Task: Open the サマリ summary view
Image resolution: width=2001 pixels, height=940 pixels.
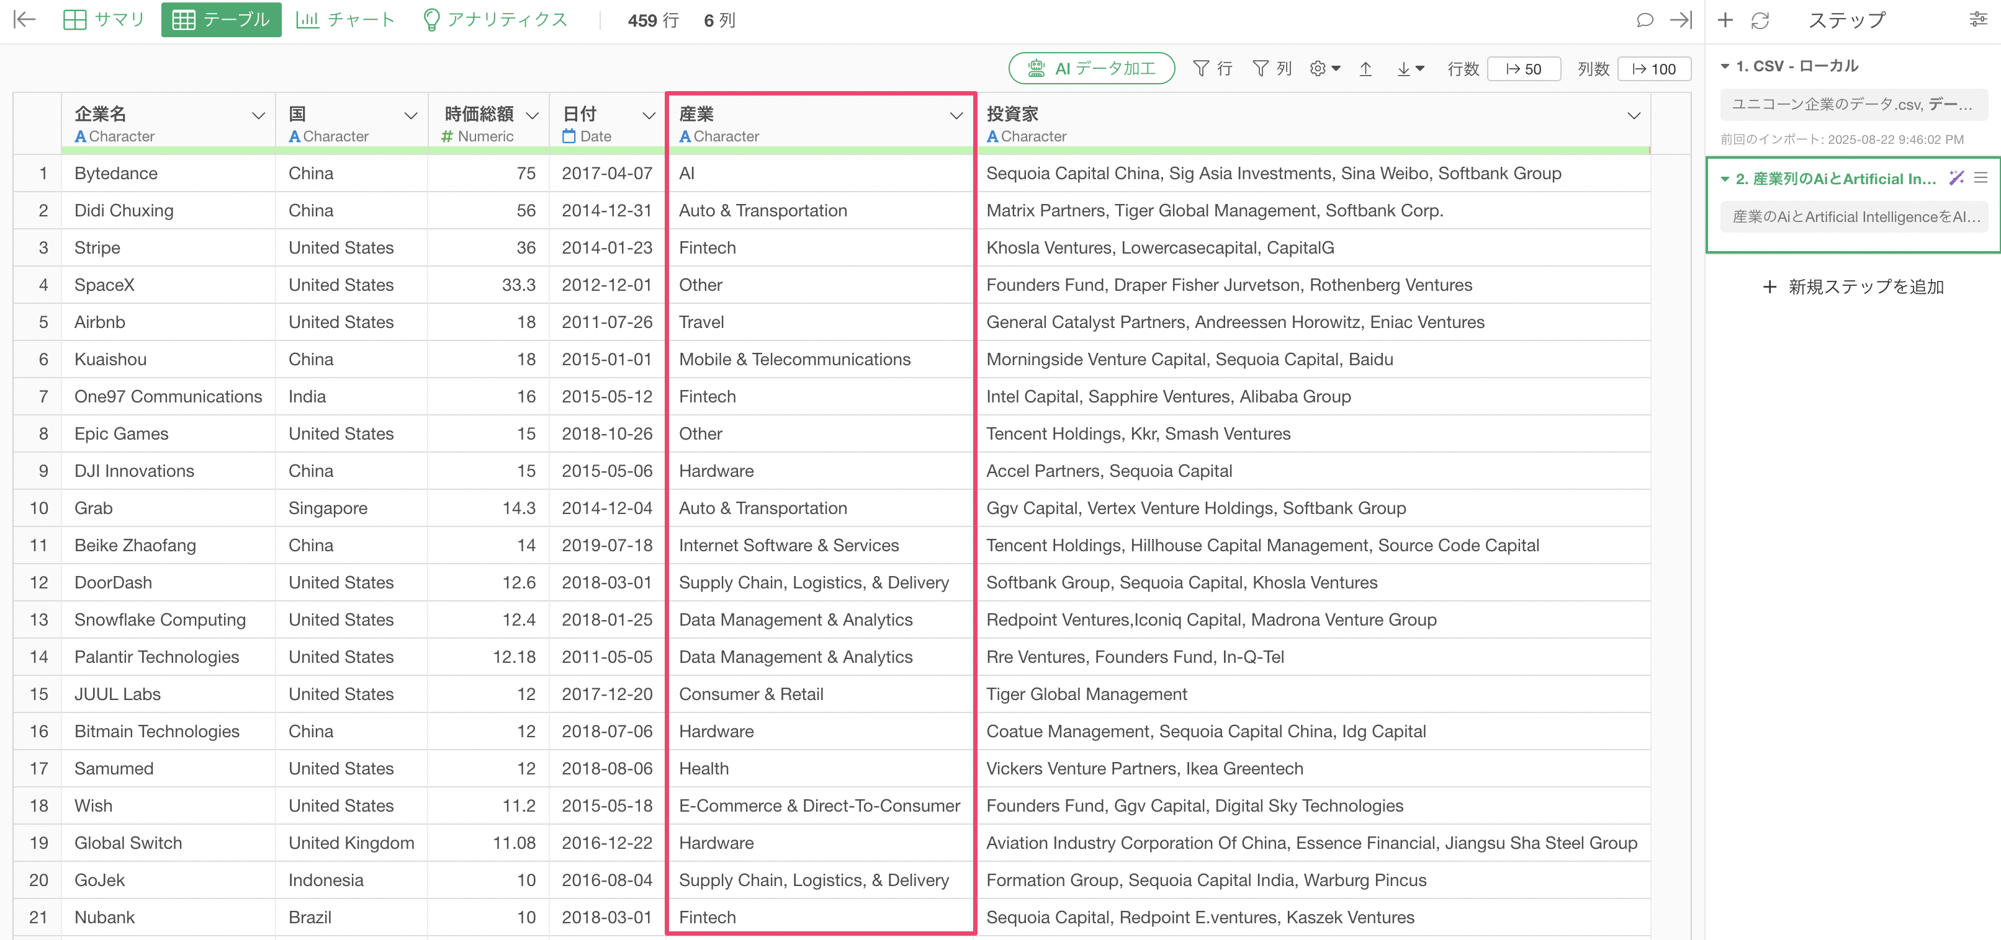Action: point(104,19)
